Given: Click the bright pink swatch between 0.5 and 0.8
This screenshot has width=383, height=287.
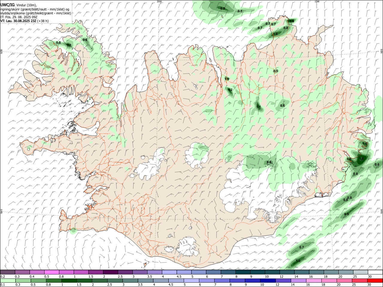Looking at the screenshot, I should tap(51, 272).
